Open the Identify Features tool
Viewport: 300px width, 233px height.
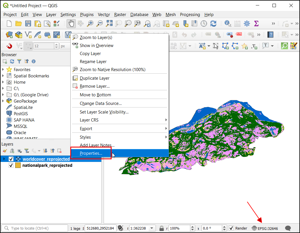[x=228, y=24]
